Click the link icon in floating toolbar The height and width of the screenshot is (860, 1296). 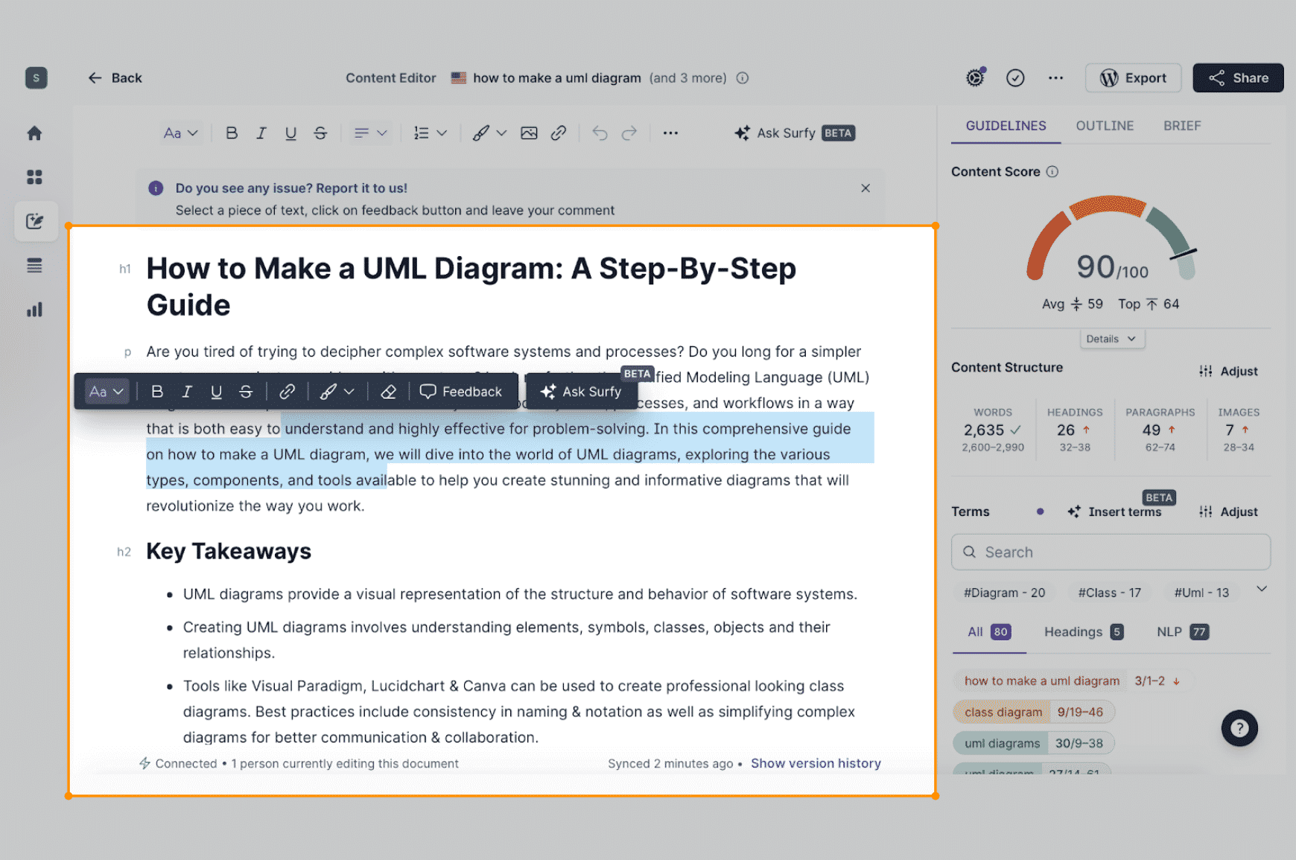(x=287, y=392)
